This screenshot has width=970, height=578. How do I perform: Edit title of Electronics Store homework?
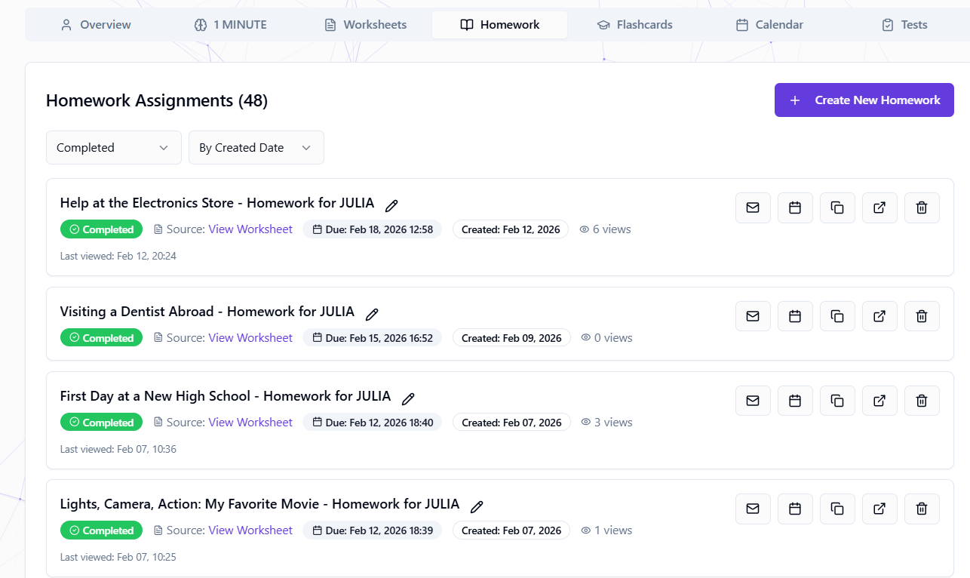coord(391,205)
